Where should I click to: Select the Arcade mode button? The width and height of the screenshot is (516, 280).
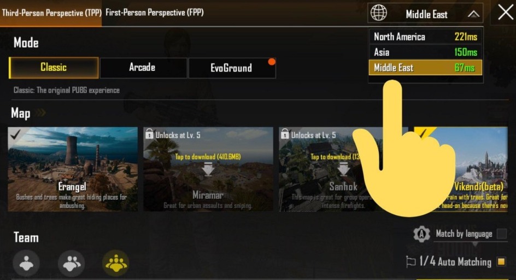(143, 68)
